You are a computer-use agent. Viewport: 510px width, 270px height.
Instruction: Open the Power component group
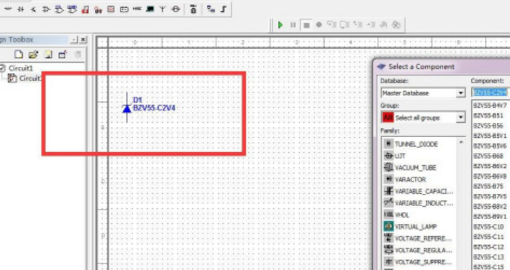click(x=124, y=9)
